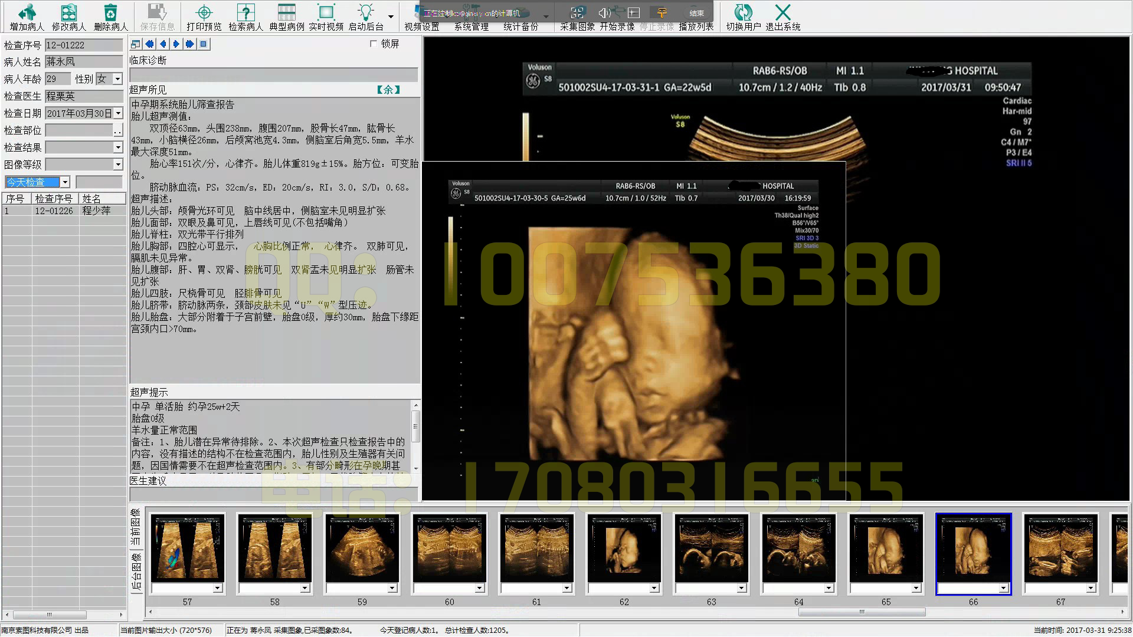Image resolution: width=1133 pixels, height=637 pixels.
Task: Open the 统计备份 toolbar menu
Action: pos(520,27)
